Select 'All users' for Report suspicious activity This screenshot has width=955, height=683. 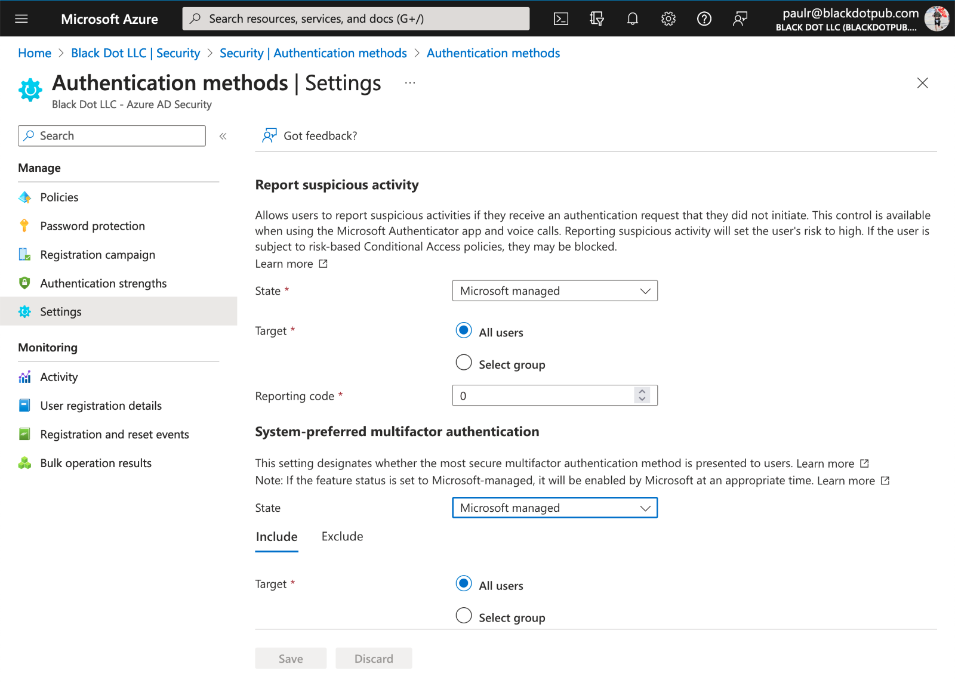pos(464,330)
